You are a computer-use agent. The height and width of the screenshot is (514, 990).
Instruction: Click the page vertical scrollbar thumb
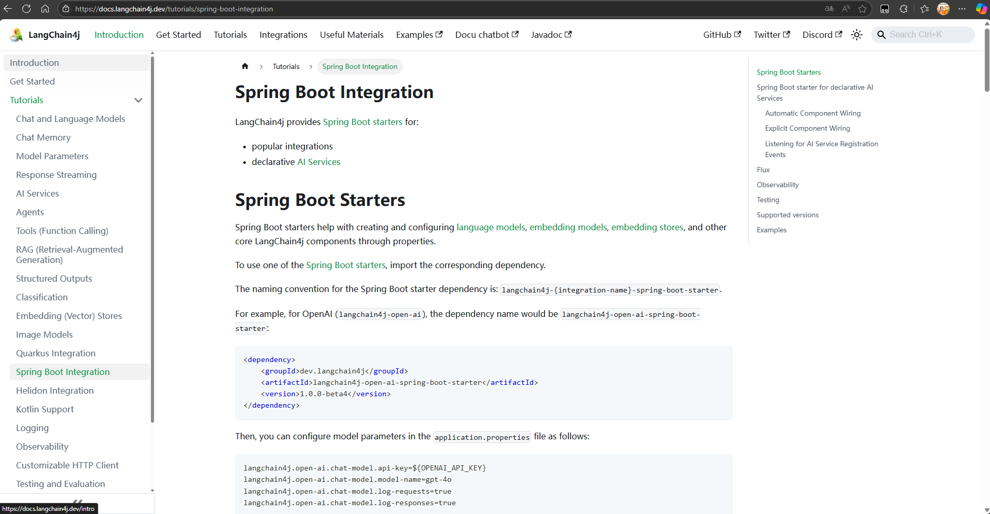coord(987,60)
